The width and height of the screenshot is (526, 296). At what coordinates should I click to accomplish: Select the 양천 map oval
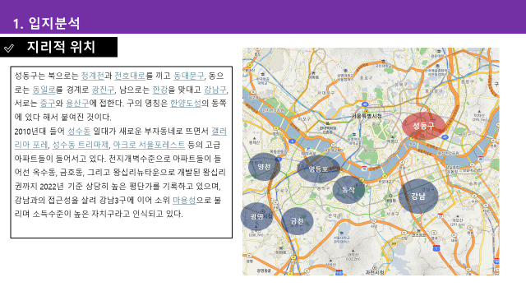(x=265, y=167)
